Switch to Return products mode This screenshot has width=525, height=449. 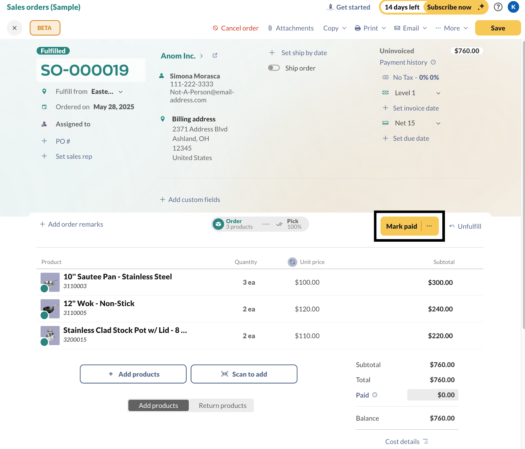coord(222,405)
